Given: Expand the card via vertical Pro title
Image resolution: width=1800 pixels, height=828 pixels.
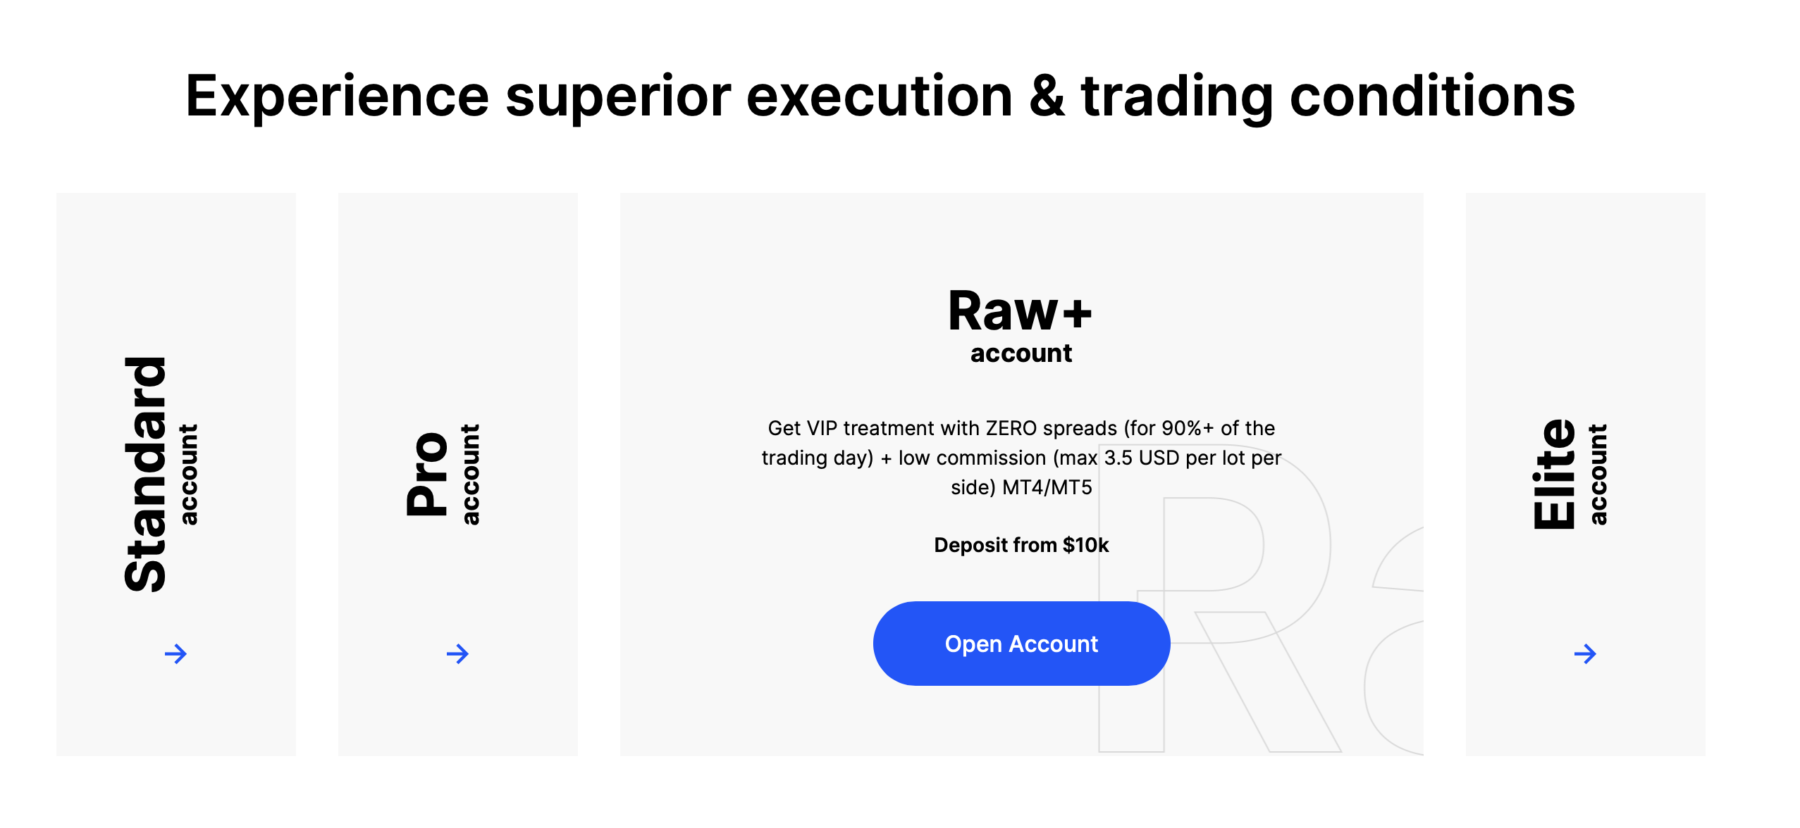Looking at the screenshot, I should [x=428, y=474].
